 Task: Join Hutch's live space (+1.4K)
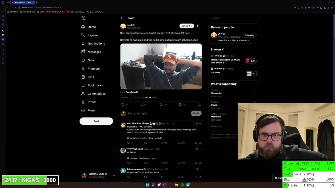pyautogui.click(x=250, y=61)
